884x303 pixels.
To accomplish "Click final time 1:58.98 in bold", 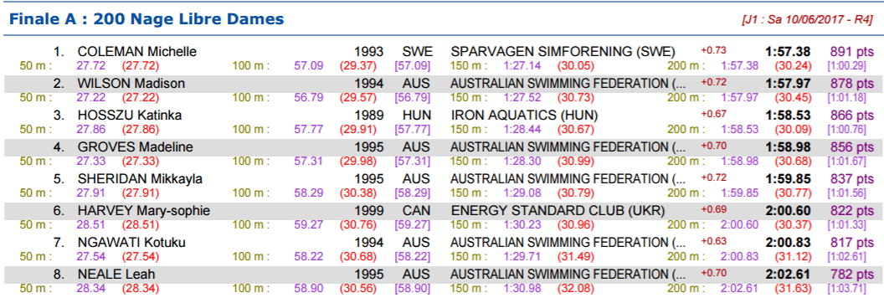I will 788,147.
